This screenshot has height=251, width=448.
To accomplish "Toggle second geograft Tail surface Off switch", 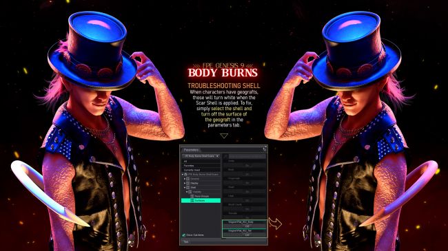I will click(247, 234).
